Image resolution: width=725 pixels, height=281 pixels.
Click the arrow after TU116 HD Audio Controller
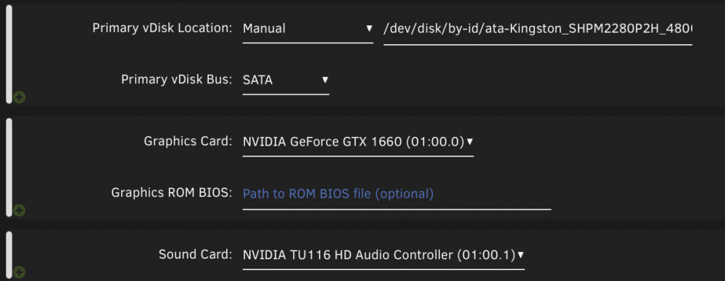(521, 255)
